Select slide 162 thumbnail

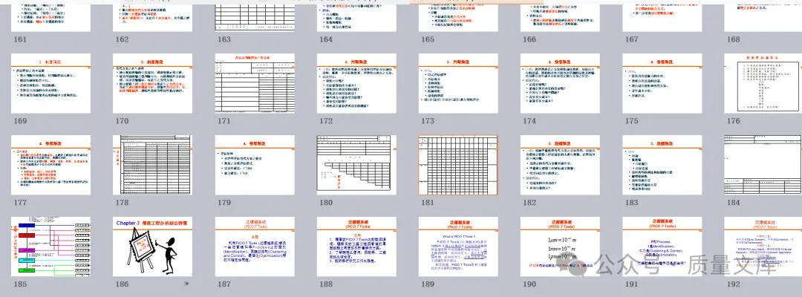coord(152,18)
